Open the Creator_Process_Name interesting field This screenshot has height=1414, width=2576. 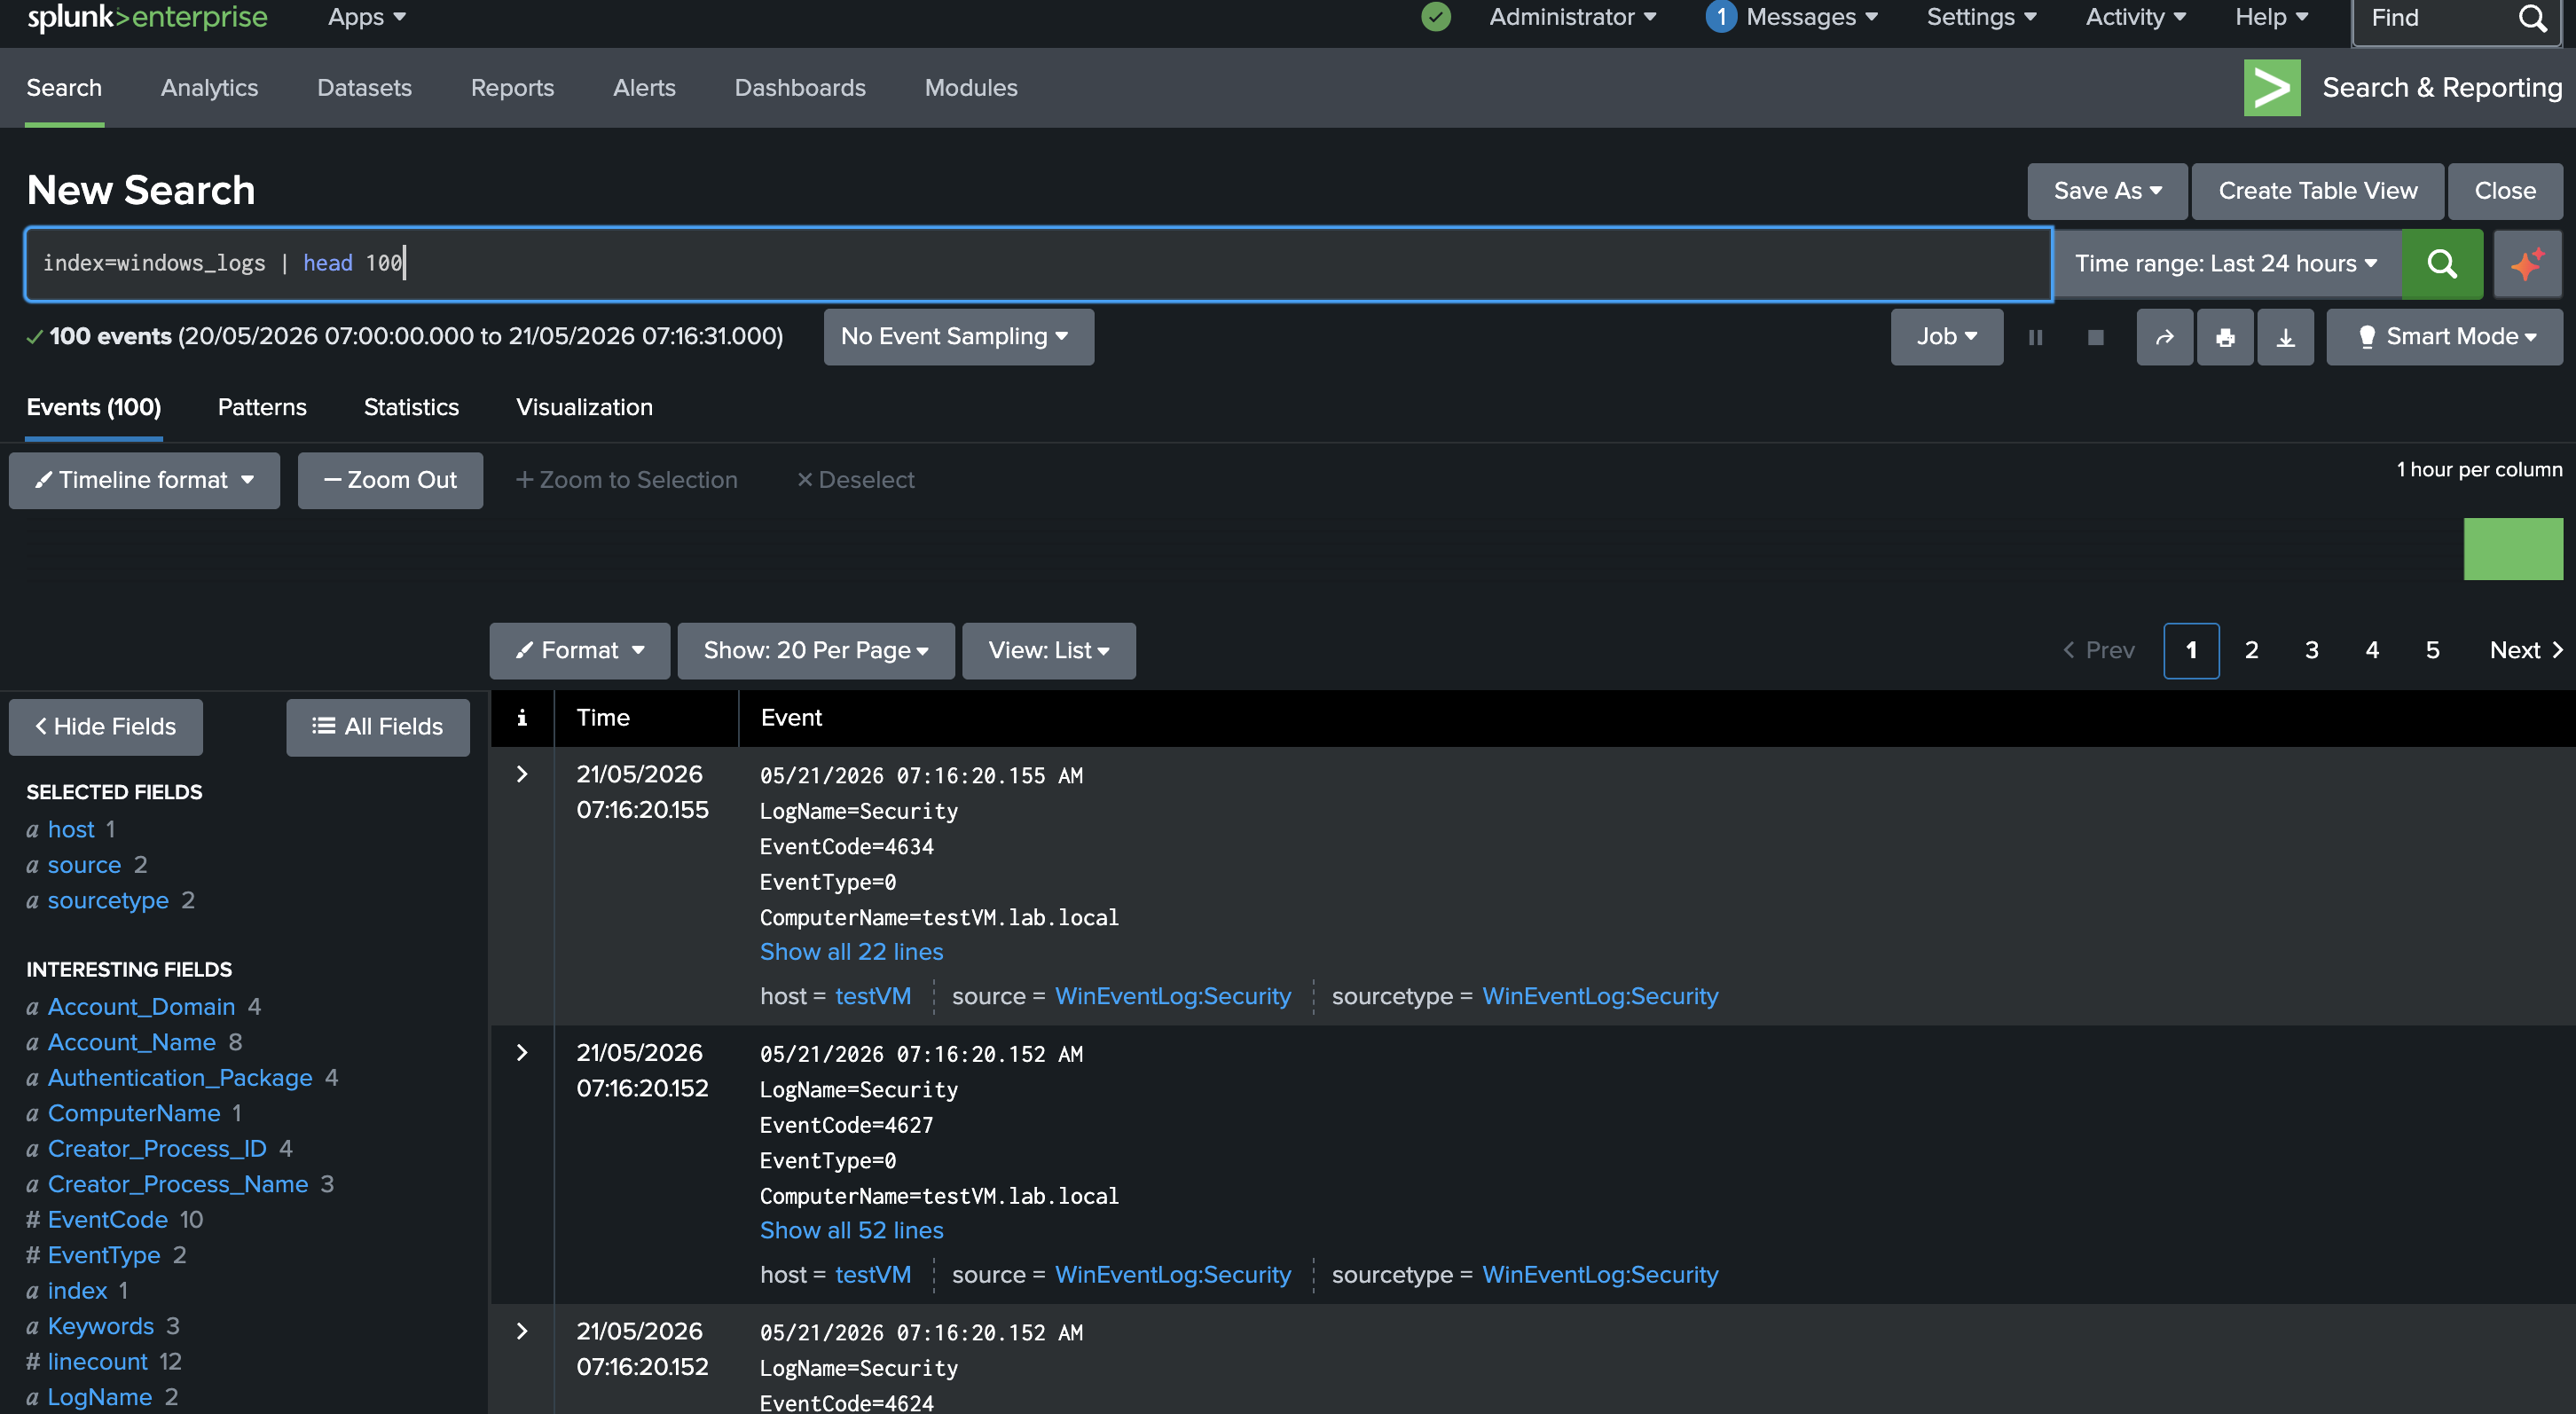click(178, 1185)
